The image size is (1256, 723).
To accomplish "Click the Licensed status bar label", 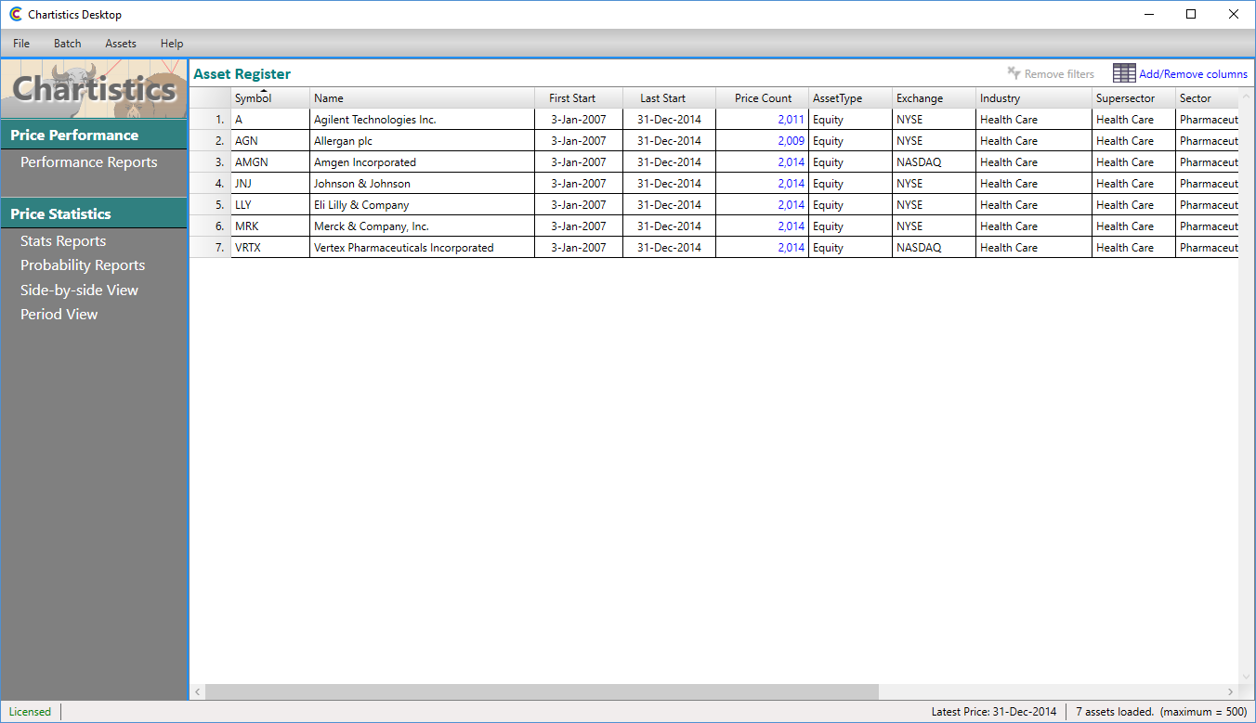I will click(x=30, y=712).
